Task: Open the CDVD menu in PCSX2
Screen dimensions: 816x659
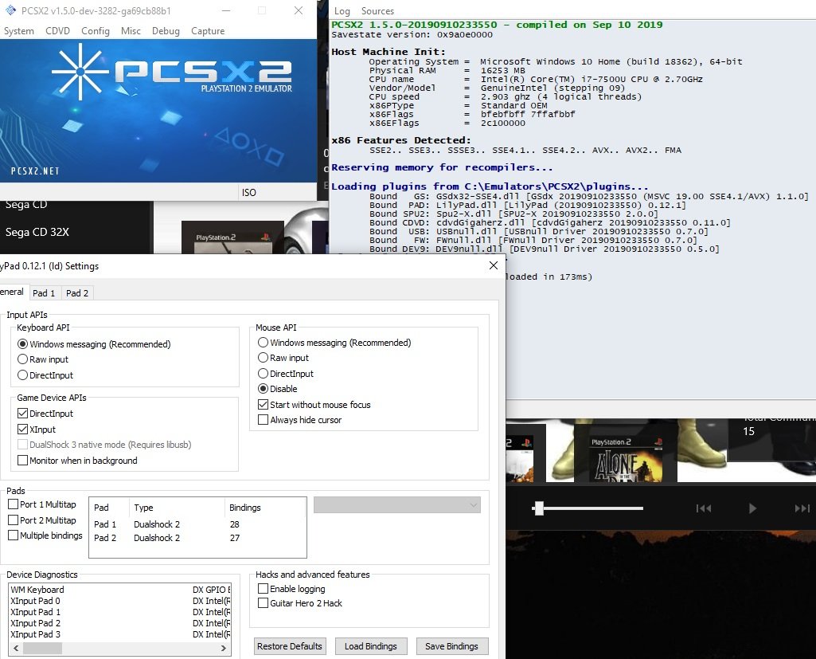Action: click(x=57, y=31)
